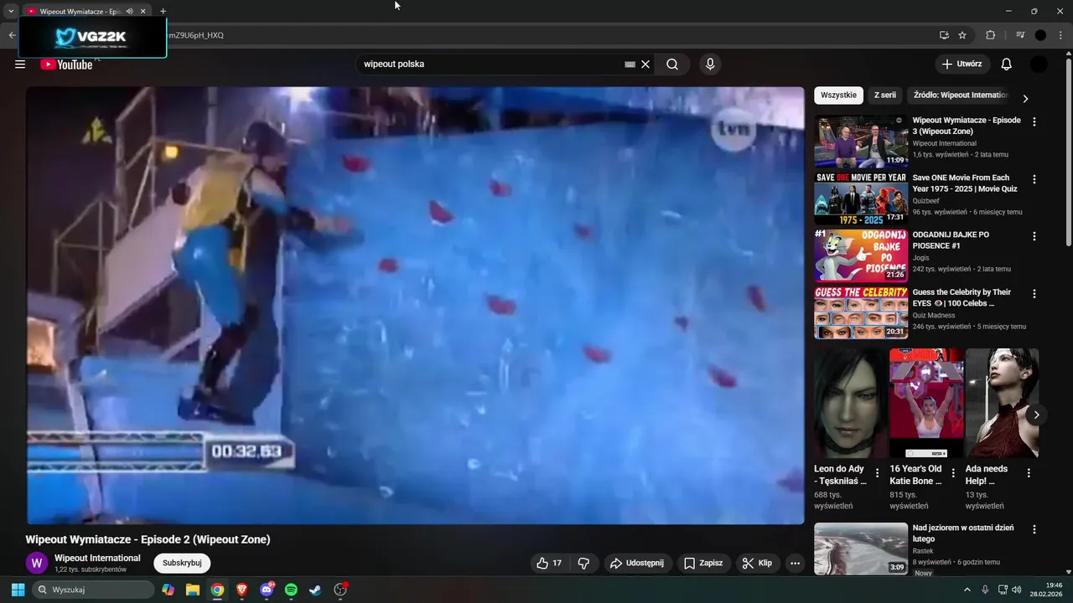The height and width of the screenshot is (603, 1073).
Task: Go to the YouTube home logo
Action: (66, 64)
